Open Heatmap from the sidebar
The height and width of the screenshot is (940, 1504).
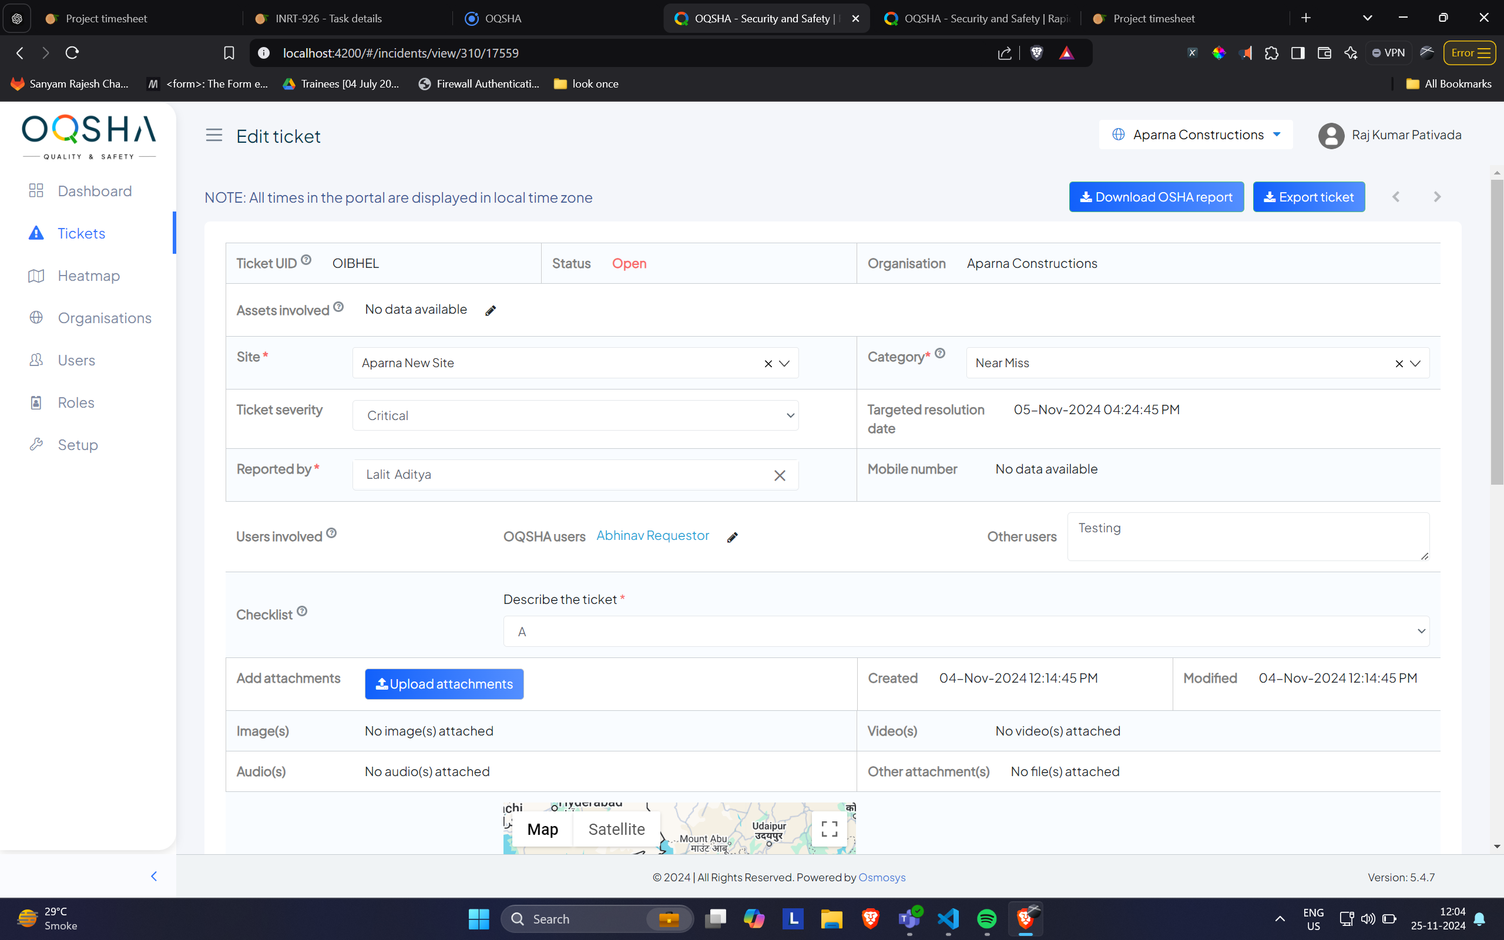[88, 276]
